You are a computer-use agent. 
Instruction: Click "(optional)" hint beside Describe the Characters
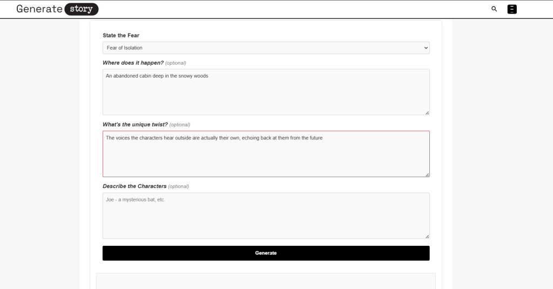[179, 186]
